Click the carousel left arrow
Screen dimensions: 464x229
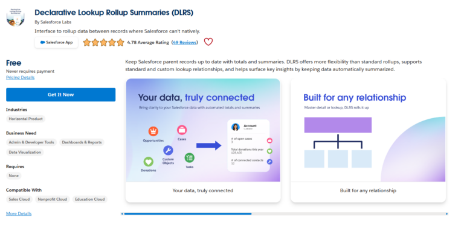click(x=122, y=214)
